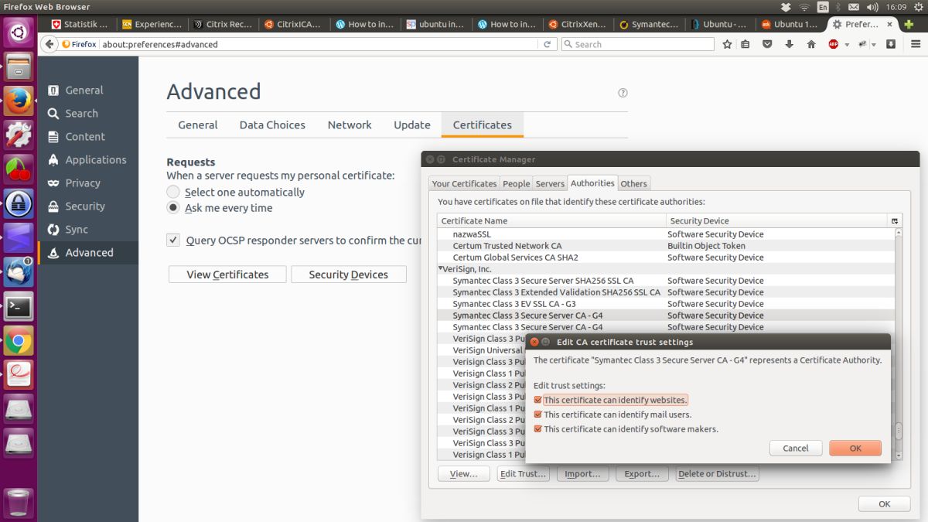The width and height of the screenshot is (928, 522).
Task: Open the Ubuntu Dash launcher icon
Action: pyautogui.click(x=19, y=32)
